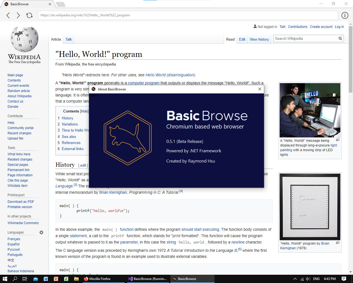Open Task View on taskbar
The width and height of the screenshot is (353, 283).
pos(25,279)
